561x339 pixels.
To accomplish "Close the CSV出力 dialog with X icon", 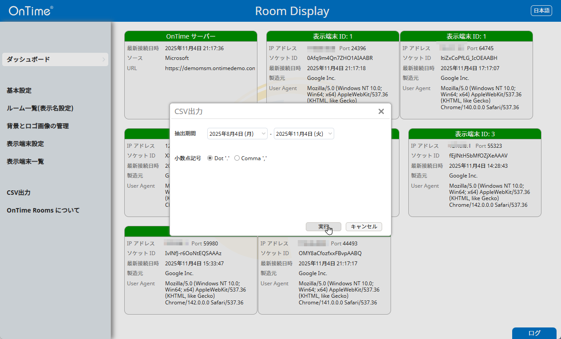I will pos(381,111).
